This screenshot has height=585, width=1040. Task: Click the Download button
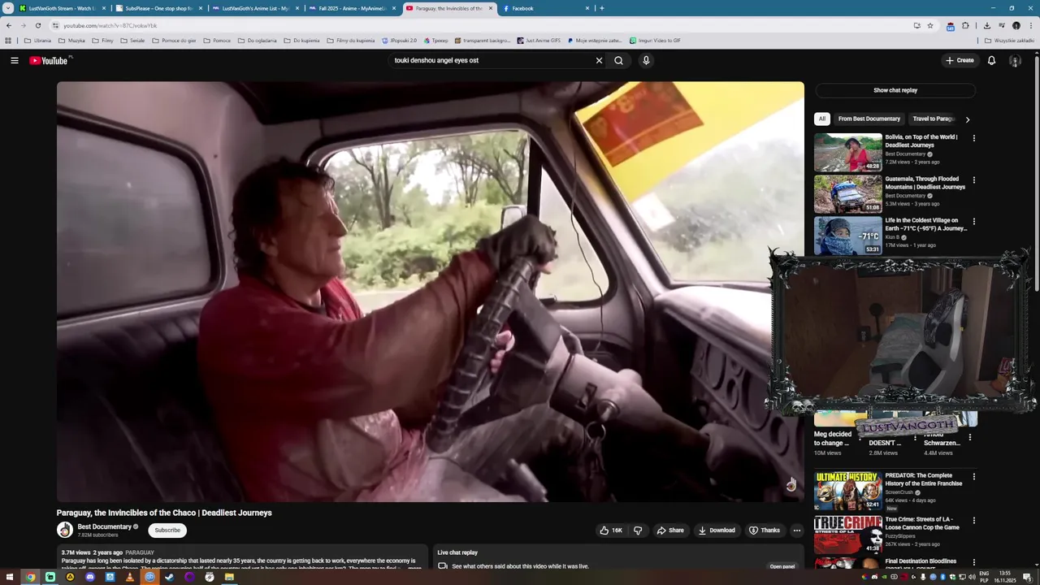[717, 531]
